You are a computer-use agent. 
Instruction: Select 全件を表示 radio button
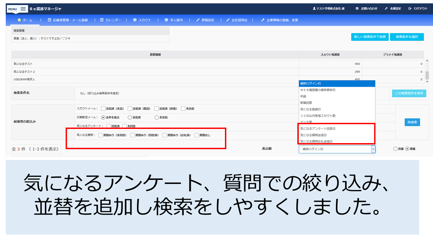coord(103,117)
